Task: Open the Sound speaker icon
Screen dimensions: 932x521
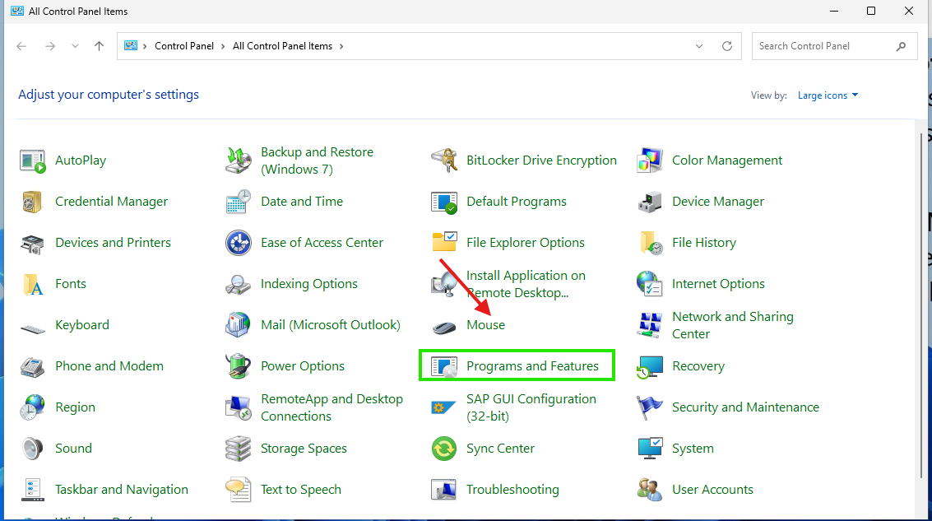Action: pyautogui.click(x=32, y=449)
